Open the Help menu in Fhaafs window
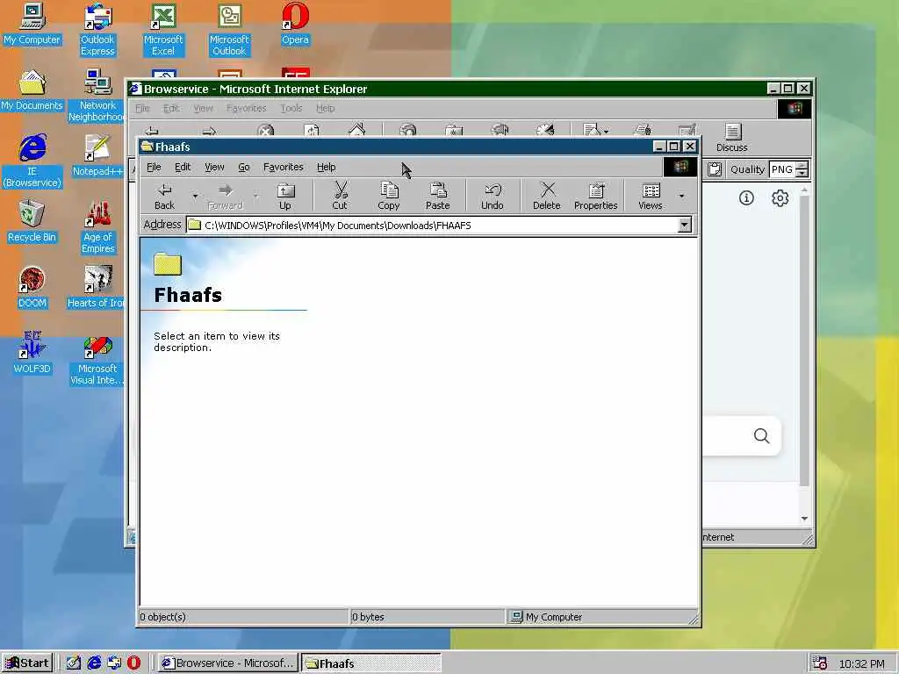The image size is (899, 674). tap(327, 168)
